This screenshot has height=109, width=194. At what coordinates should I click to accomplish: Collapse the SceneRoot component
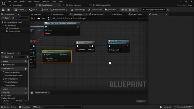point(4,25)
